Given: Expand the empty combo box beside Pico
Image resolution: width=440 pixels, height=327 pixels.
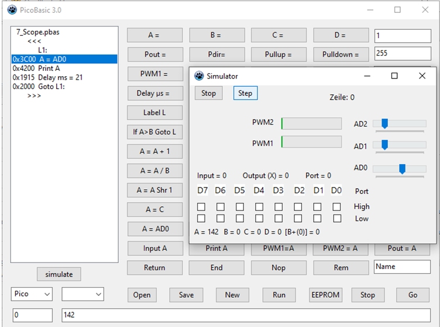Looking at the screenshot, I should coord(82,294).
